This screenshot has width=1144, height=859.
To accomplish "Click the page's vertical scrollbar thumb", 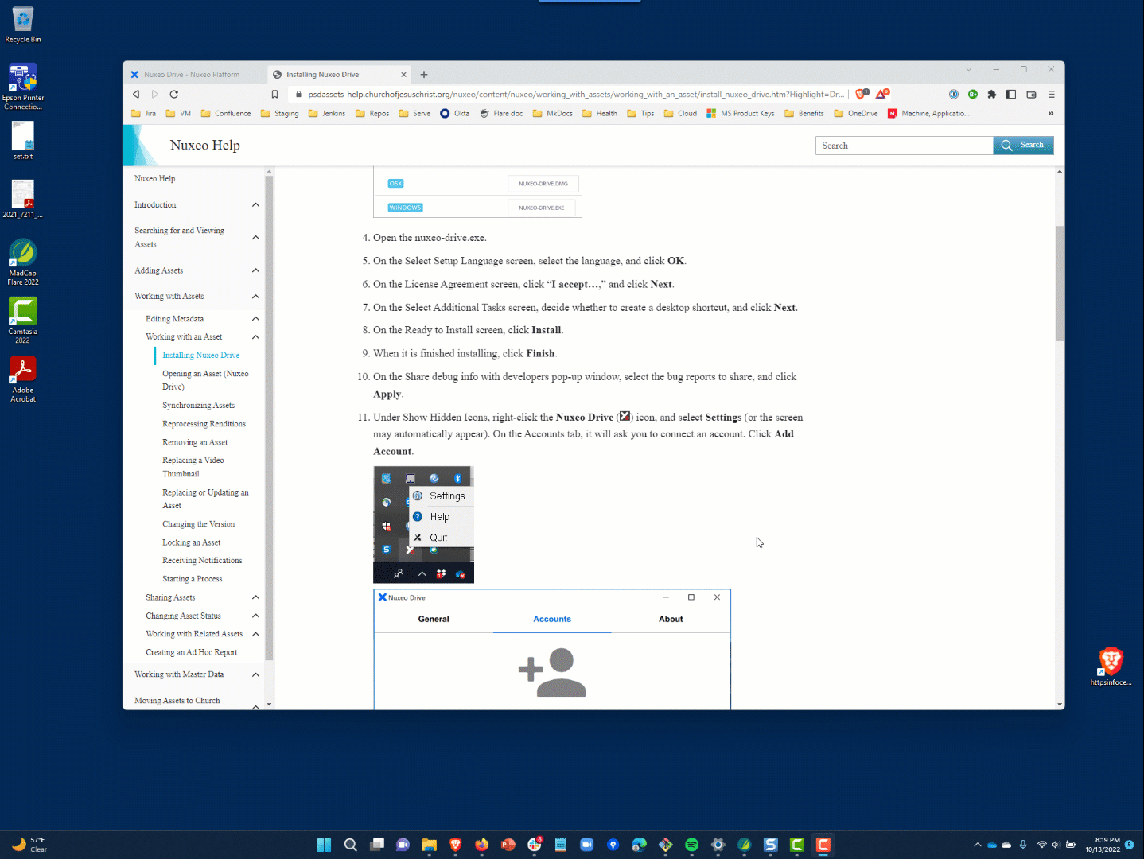I will (1060, 283).
